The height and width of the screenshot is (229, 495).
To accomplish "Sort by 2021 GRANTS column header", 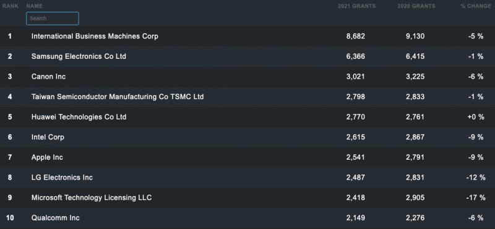I will click(x=357, y=6).
